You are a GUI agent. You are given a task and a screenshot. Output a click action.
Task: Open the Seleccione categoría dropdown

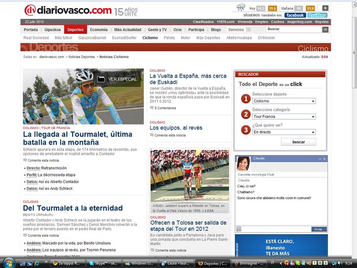pos(284,117)
